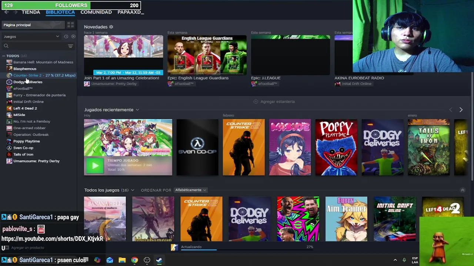This screenshot has height=266, width=474.
Task: Open the PAPAAXD_ profile tab
Action: [x=131, y=12]
